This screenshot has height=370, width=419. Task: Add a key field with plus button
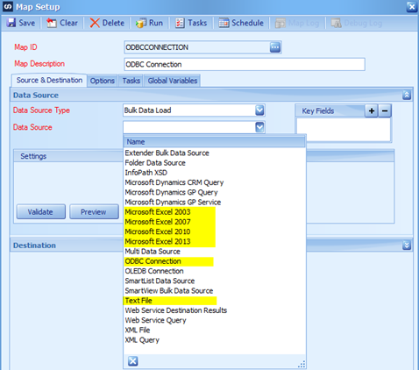point(372,110)
